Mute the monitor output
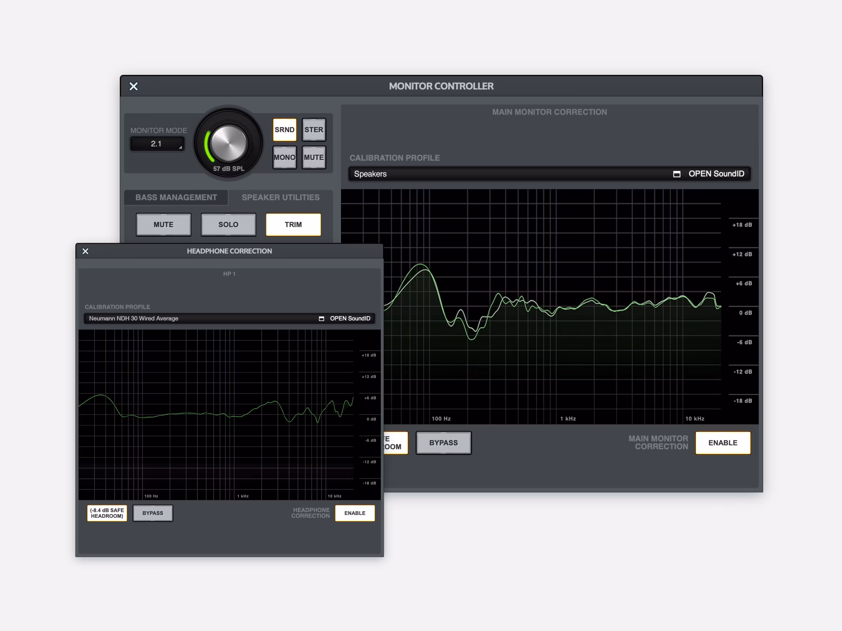 pos(314,157)
